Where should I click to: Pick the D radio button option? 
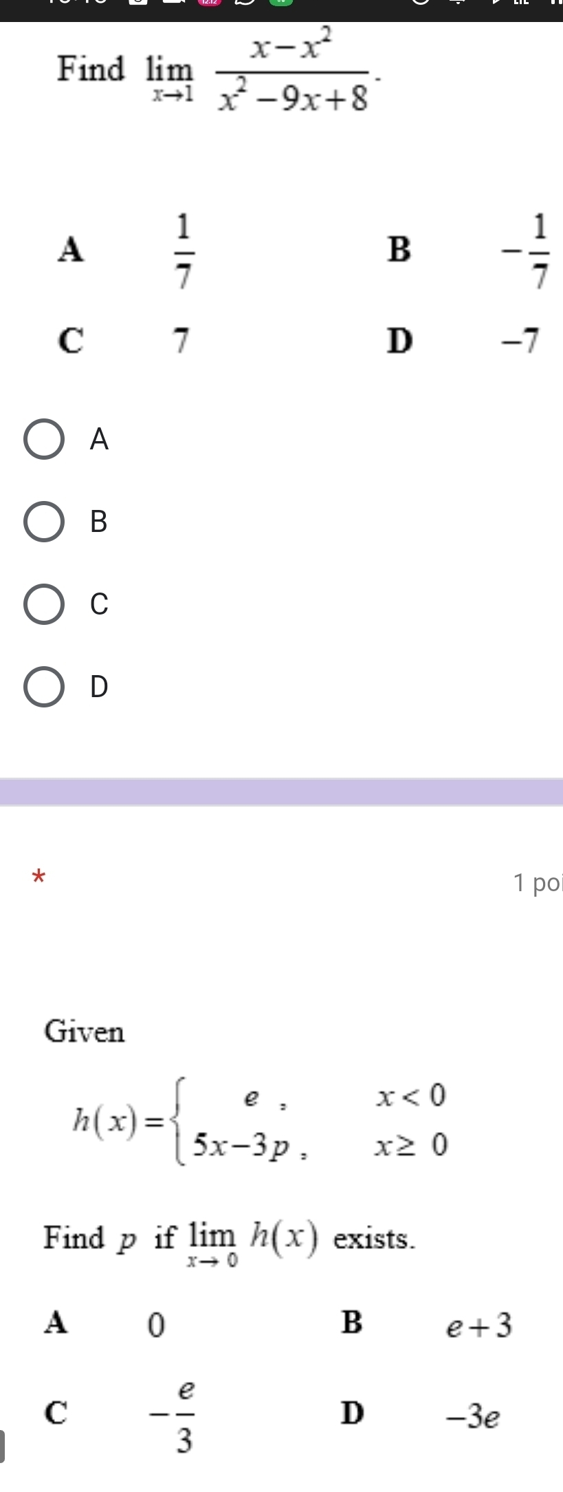[45, 687]
